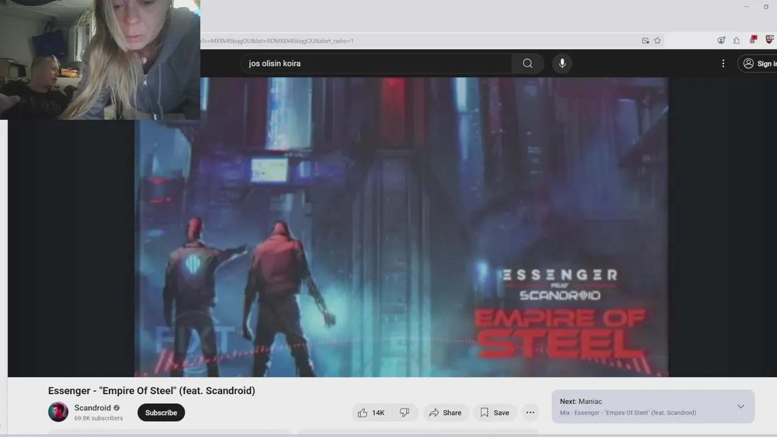
Task: Open the shield extension icon
Action: point(770,40)
